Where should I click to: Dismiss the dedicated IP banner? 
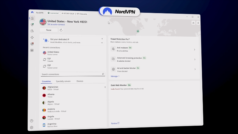(x=102, y=39)
